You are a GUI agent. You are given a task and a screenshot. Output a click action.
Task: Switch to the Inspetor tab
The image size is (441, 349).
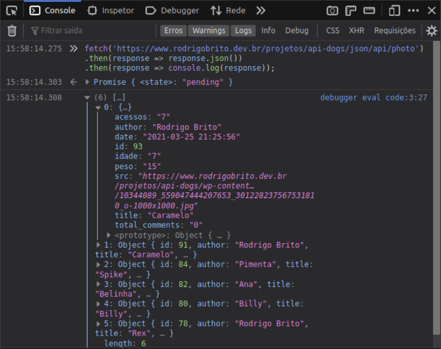pos(111,10)
